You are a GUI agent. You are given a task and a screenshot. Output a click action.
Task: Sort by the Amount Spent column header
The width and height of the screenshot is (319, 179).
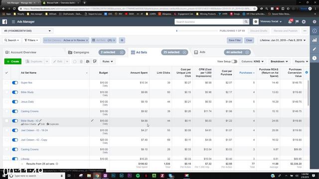point(139,73)
